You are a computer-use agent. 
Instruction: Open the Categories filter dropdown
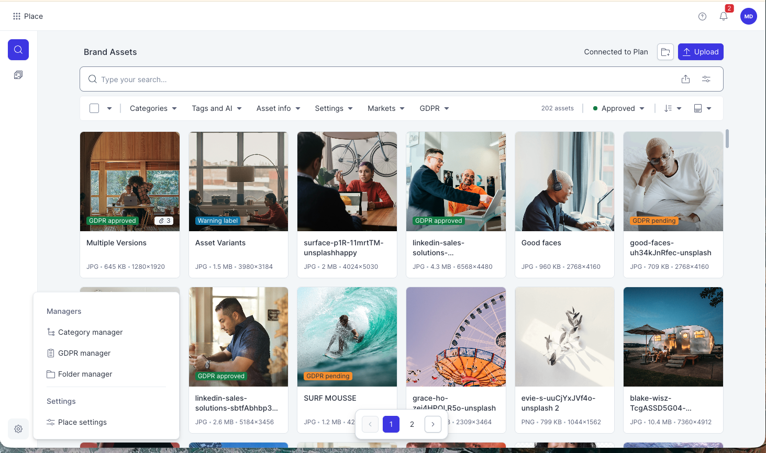(x=153, y=108)
